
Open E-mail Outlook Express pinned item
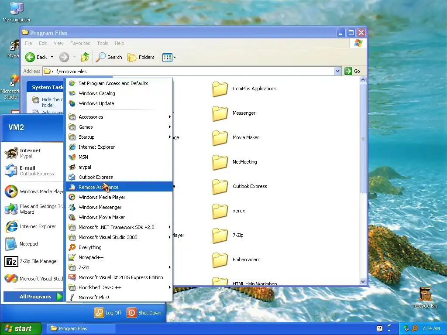coord(33,171)
